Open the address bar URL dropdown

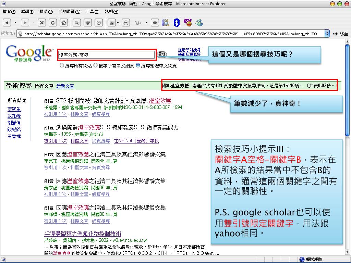[327, 34]
